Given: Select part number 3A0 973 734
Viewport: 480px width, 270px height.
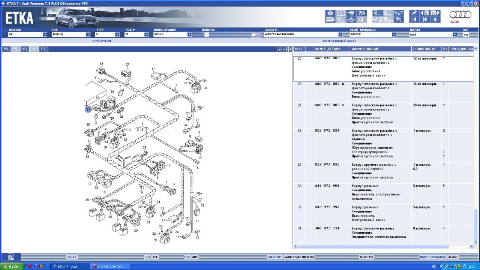Looking at the screenshot, I should pos(327,229).
